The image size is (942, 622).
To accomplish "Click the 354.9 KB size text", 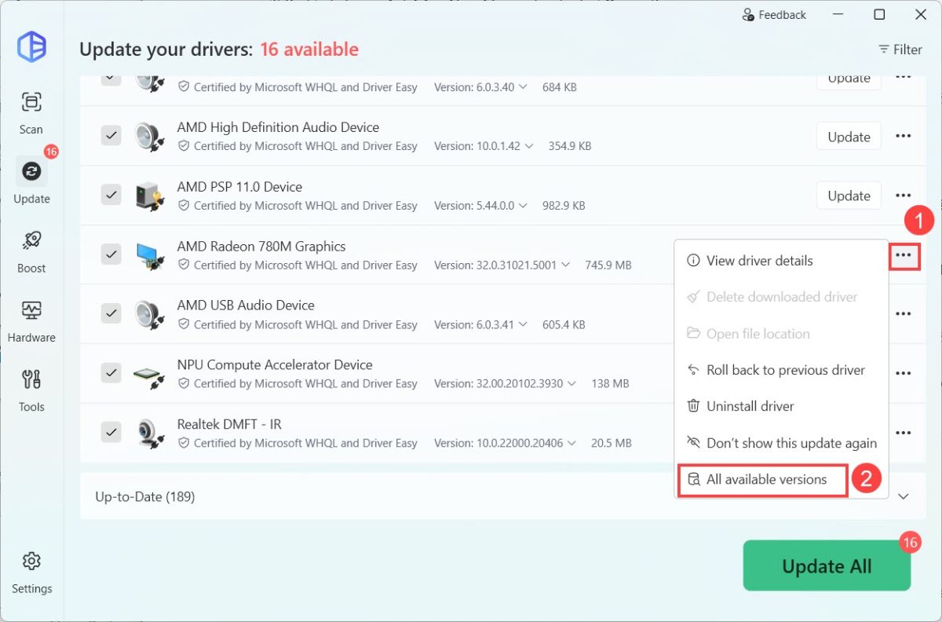I will tap(570, 146).
